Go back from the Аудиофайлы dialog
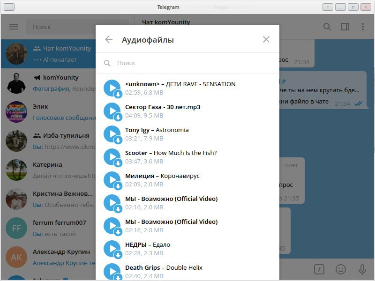 click(109, 39)
